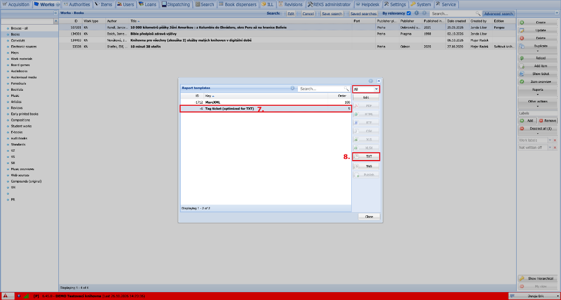Open the Items tab

click(104, 4)
